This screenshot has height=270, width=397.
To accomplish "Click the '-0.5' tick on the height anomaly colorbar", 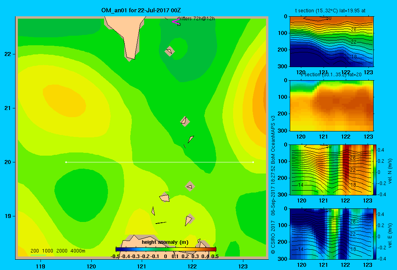I will tap(115, 256).
